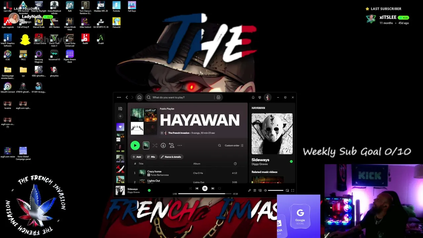
Task: Skip to previous track
Action: point(197,189)
